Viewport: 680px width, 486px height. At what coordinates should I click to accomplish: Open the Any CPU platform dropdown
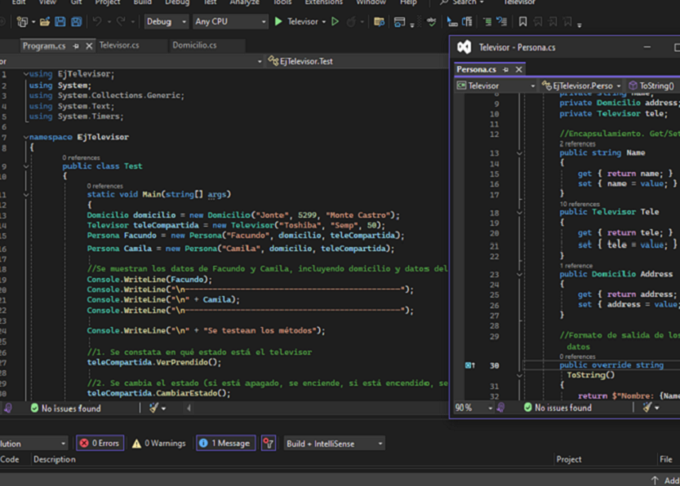(230, 22)
